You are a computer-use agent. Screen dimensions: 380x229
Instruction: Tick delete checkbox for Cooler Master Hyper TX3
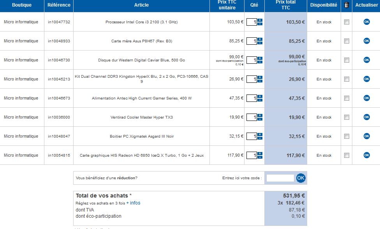tap(347, 117)
